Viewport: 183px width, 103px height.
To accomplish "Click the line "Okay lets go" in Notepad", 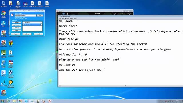I will [69, 39].
